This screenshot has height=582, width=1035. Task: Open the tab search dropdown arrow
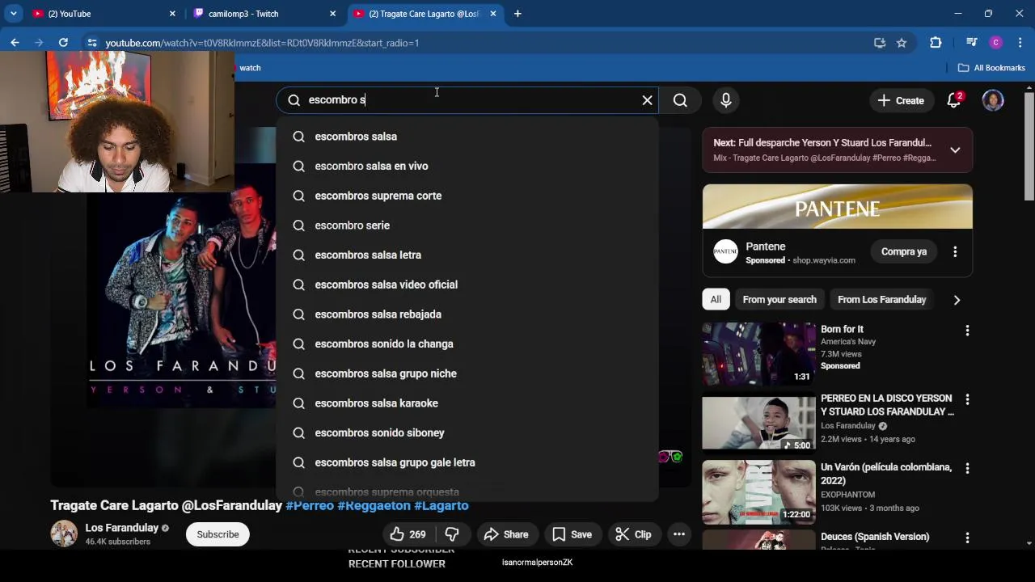[x=14, y=14]
